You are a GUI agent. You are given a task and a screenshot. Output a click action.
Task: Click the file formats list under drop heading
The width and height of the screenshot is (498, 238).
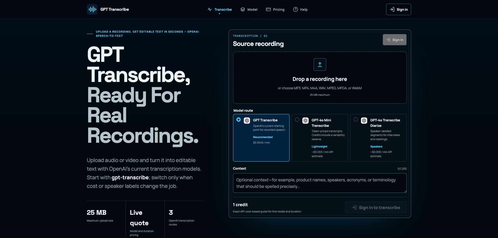point(320,88)
